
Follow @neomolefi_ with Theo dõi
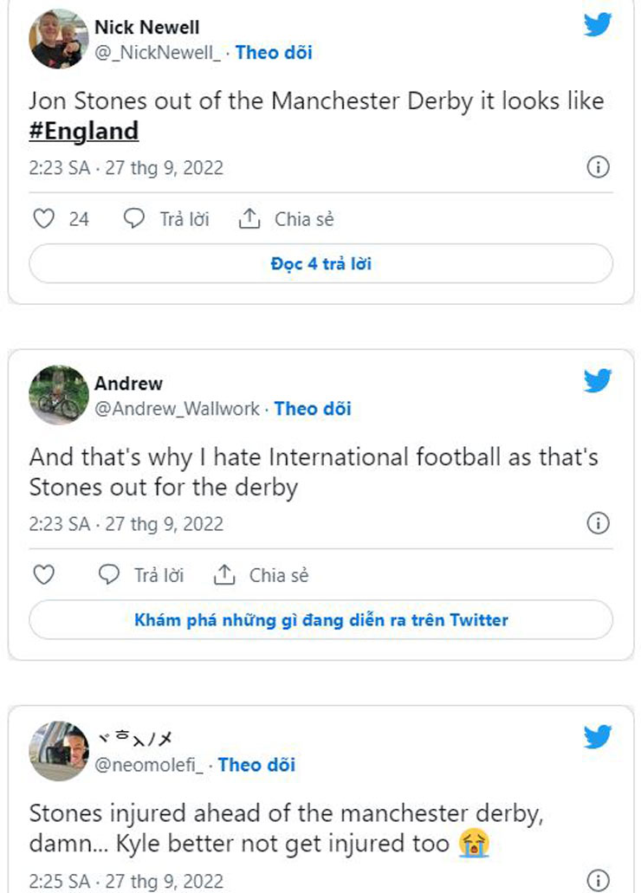[x=256, y=765]
